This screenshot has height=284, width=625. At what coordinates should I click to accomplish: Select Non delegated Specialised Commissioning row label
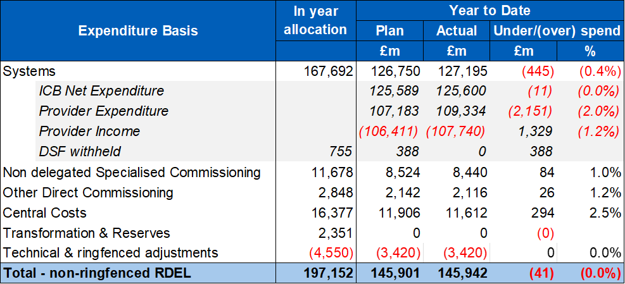[132, 172]
